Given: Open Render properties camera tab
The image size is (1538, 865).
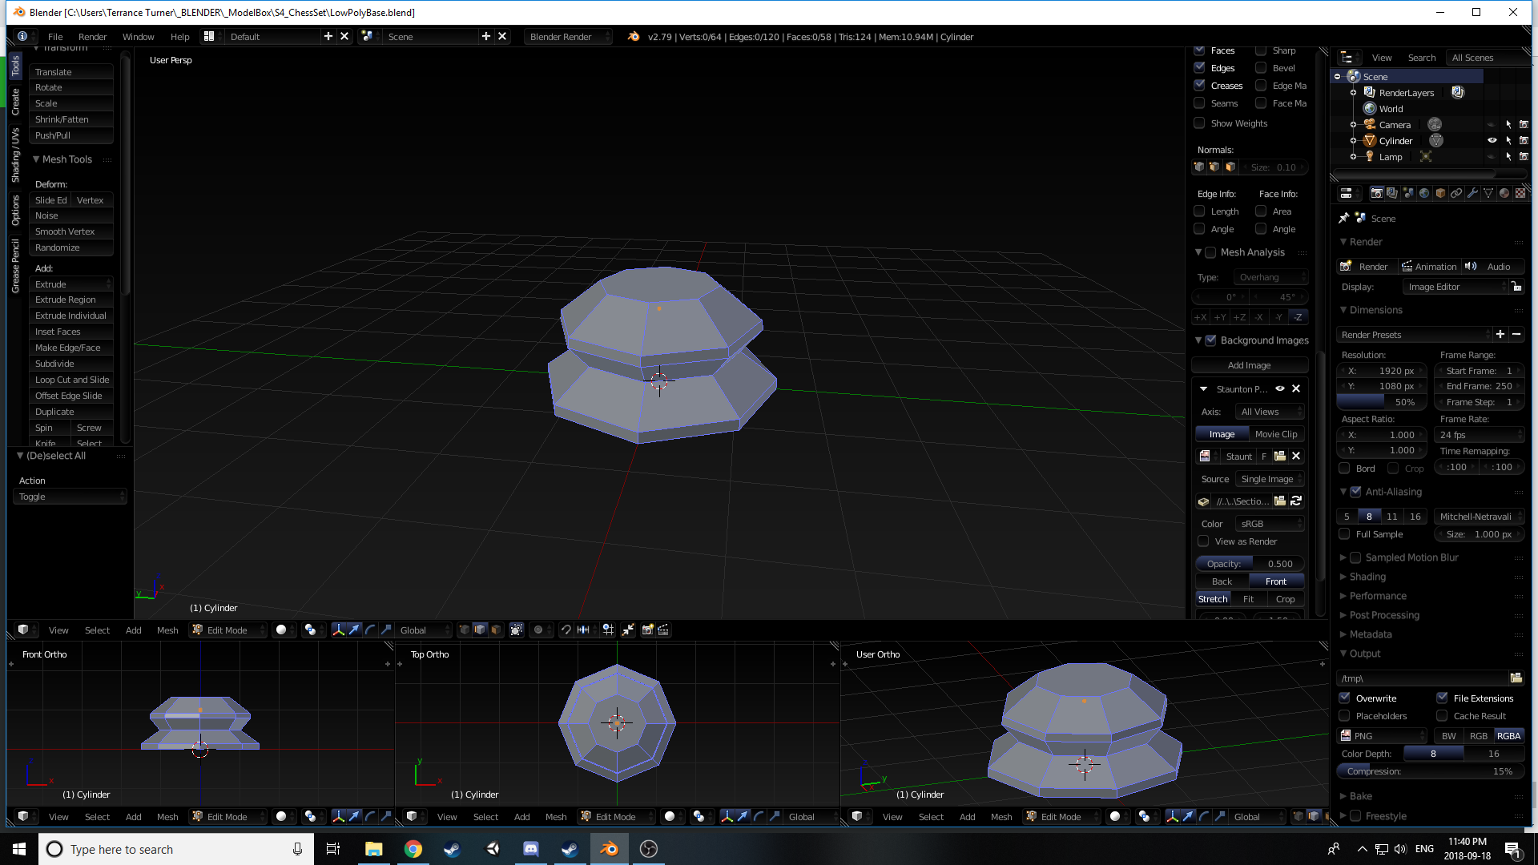Looking at the screenshot, I should pyautogui.click(x=1376, y=193).
